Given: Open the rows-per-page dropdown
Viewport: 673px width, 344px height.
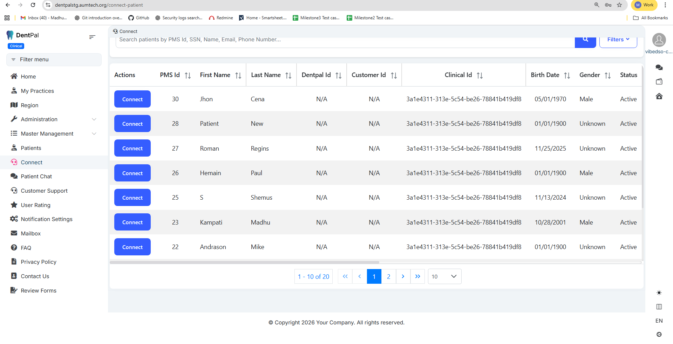Looking at the screenshot, I should tap(444, 276).
